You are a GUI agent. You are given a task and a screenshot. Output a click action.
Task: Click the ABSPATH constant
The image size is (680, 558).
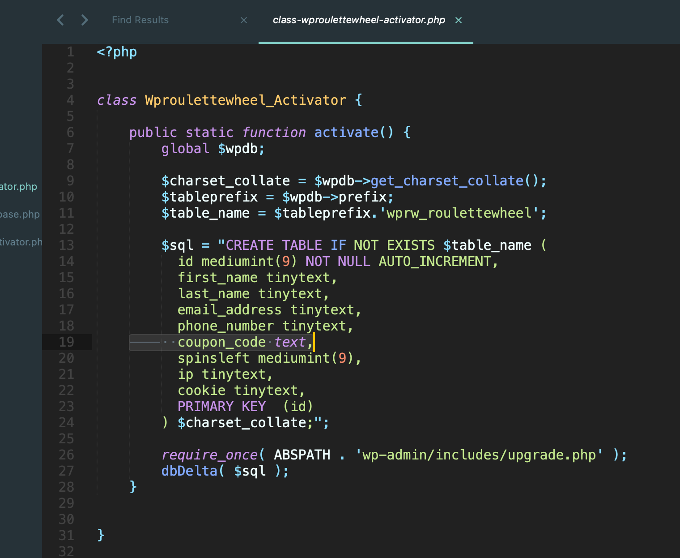click(x=302, y=455)
